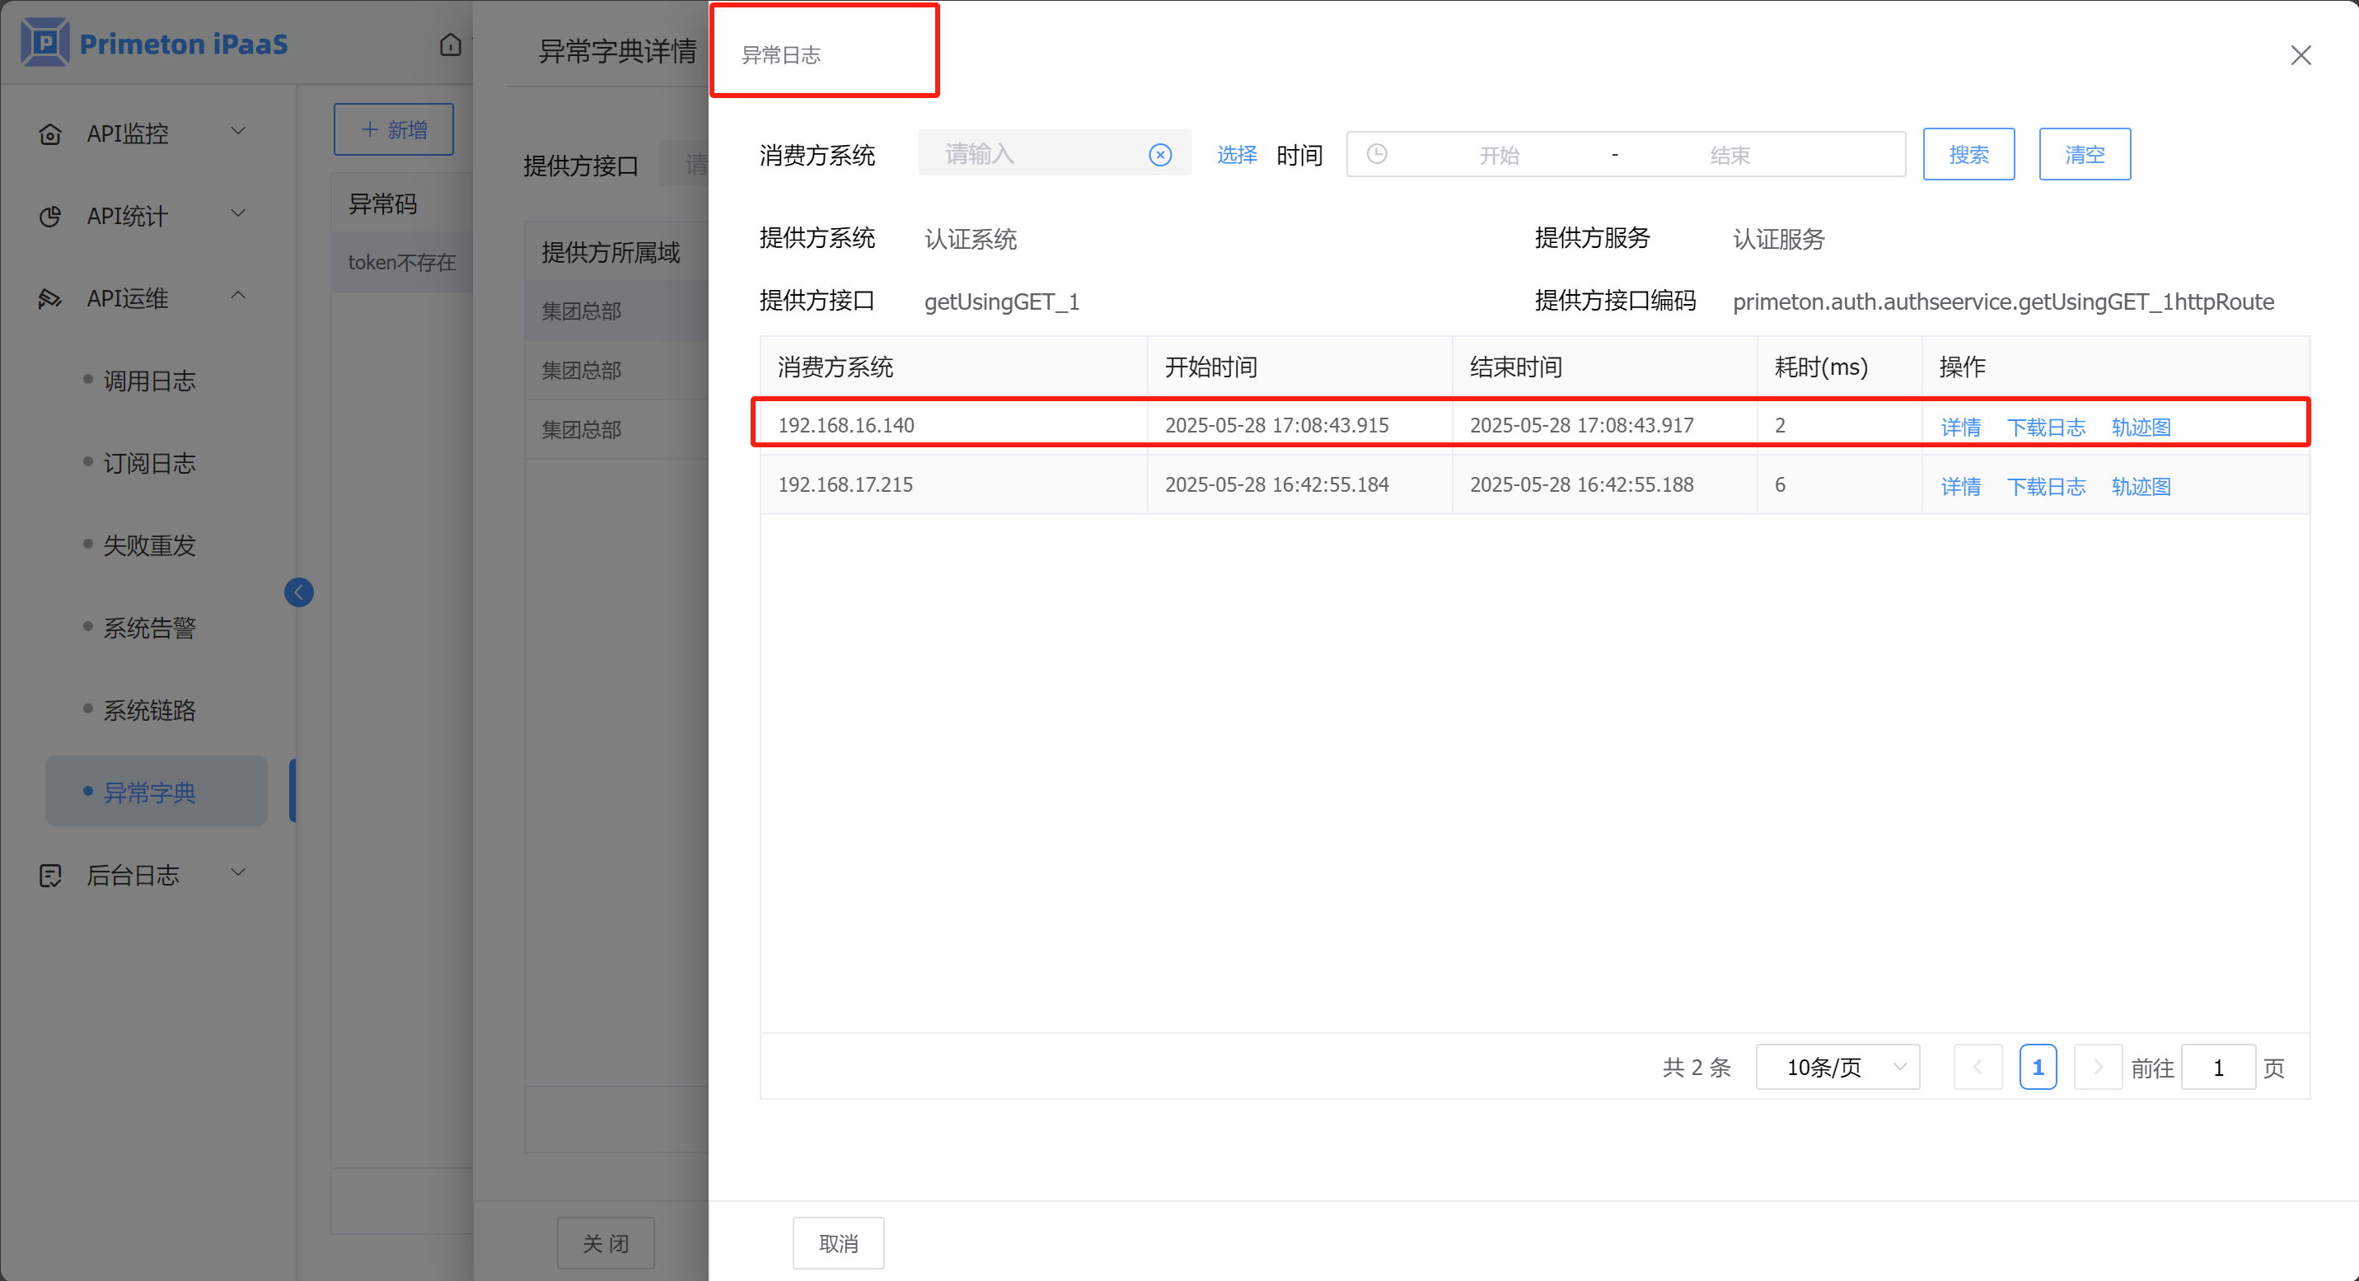This screenshot has height=1281, width=2359.
Task: Select 系统告警 menu item
Action: (x=149, y=628)
